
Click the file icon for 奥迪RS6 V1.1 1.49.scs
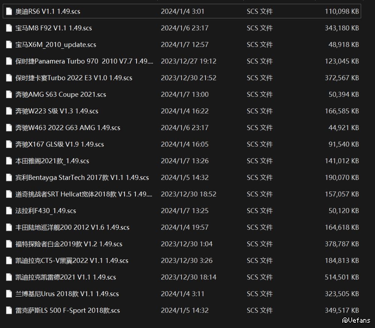[x=9, y=11]
